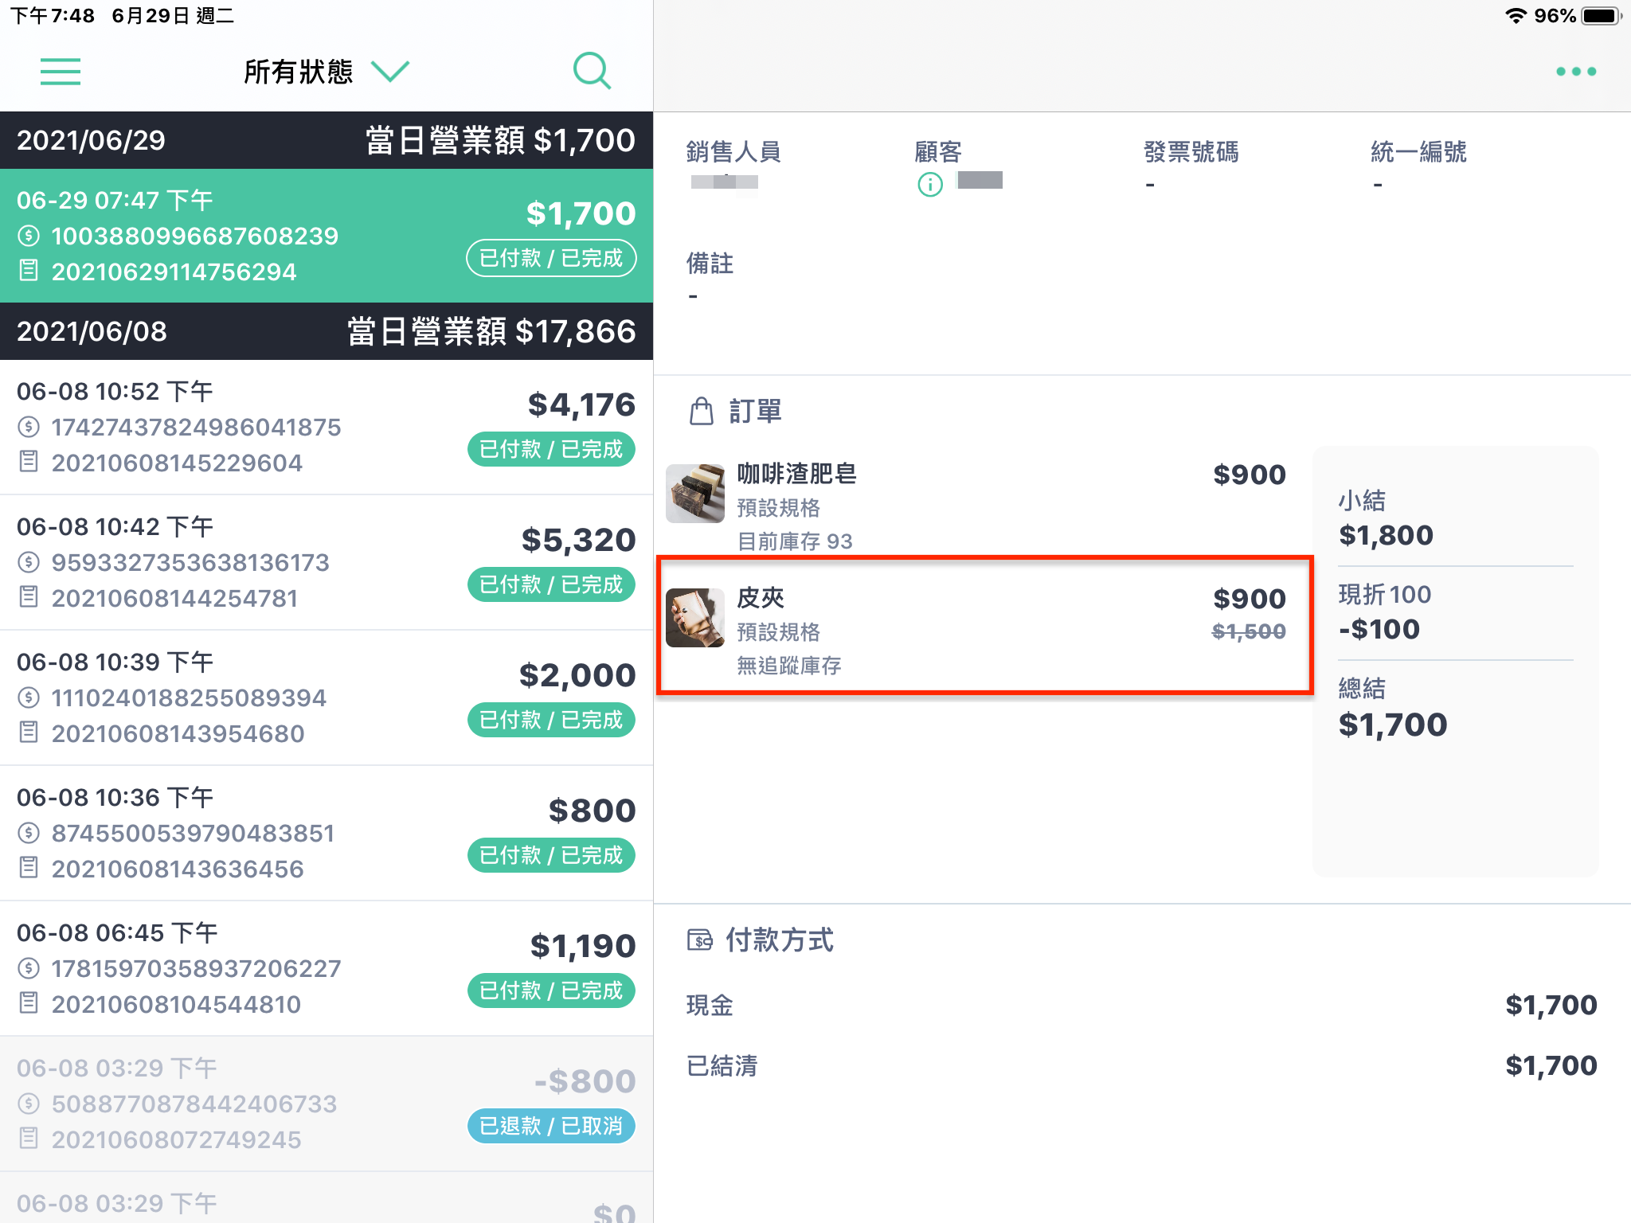
Task: Tap the 皮夾 wallet product thumbnail
Action: (x=695, y=618)
